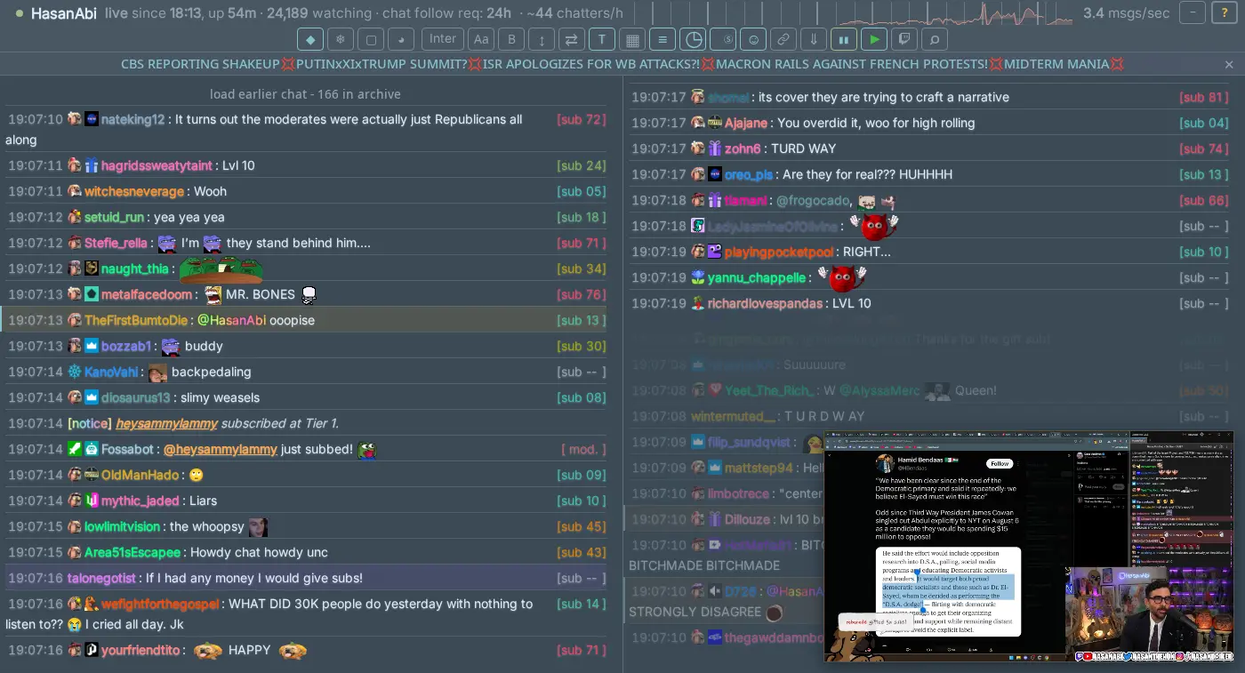The height and width of the screenshot is (673, 1245).
Task: Click the double down-arrow scroll icon
Action: (814, 39)
